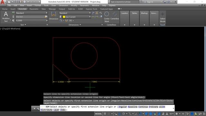This screenshot has width=206, height=116.
Task: Click the Open file icon in quick access toolbar
Action: 13,2
